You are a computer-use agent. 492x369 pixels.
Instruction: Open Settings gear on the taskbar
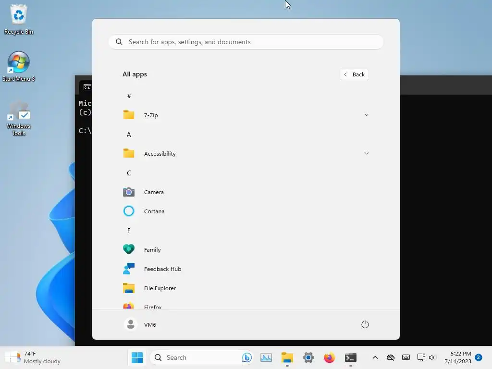point(308,357)
